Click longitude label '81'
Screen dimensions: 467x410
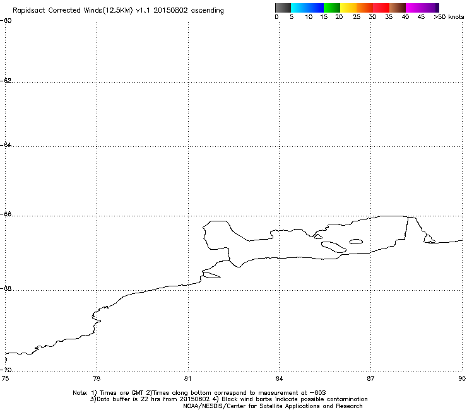coord(187,378)
